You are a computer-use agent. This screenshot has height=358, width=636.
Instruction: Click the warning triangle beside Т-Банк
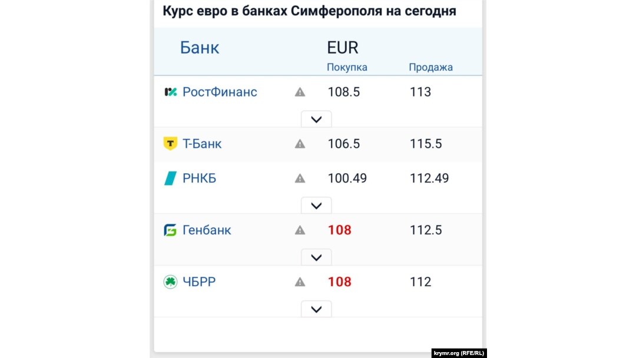pyautogui.click(x=300, y=144)
